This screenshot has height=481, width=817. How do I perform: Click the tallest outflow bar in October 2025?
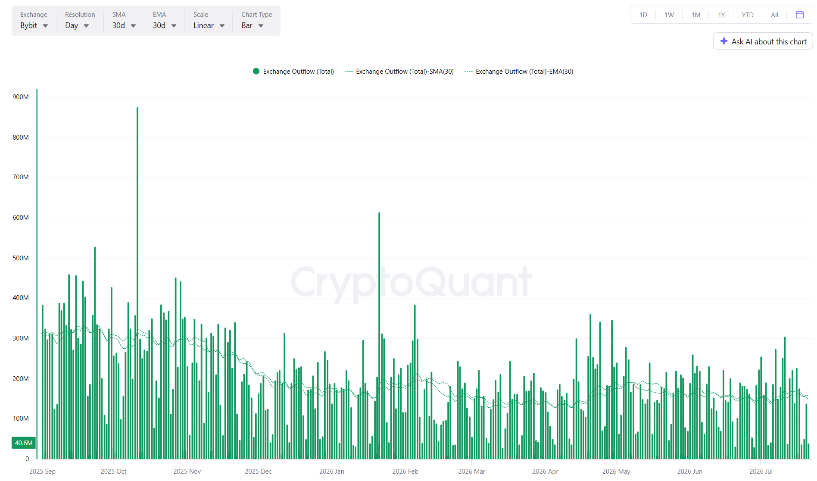click(137, 283)
